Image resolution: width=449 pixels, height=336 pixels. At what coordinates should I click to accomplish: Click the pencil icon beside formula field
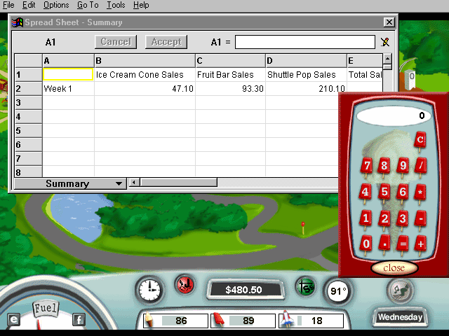385,42
